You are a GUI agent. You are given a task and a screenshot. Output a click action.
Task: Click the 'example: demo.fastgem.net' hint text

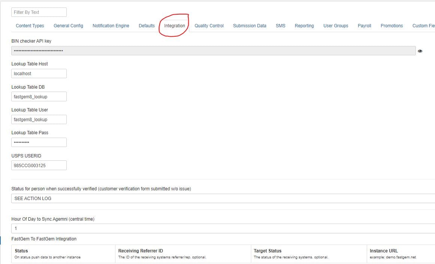(393, 257)
